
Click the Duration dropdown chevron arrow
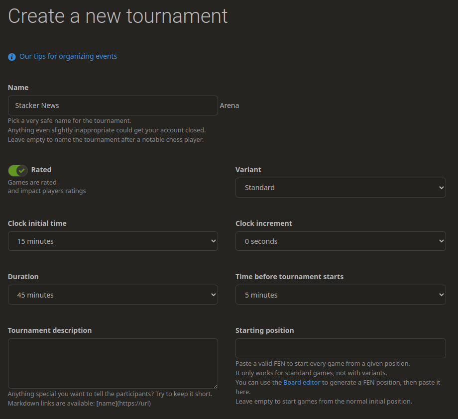tap(213, 295)
